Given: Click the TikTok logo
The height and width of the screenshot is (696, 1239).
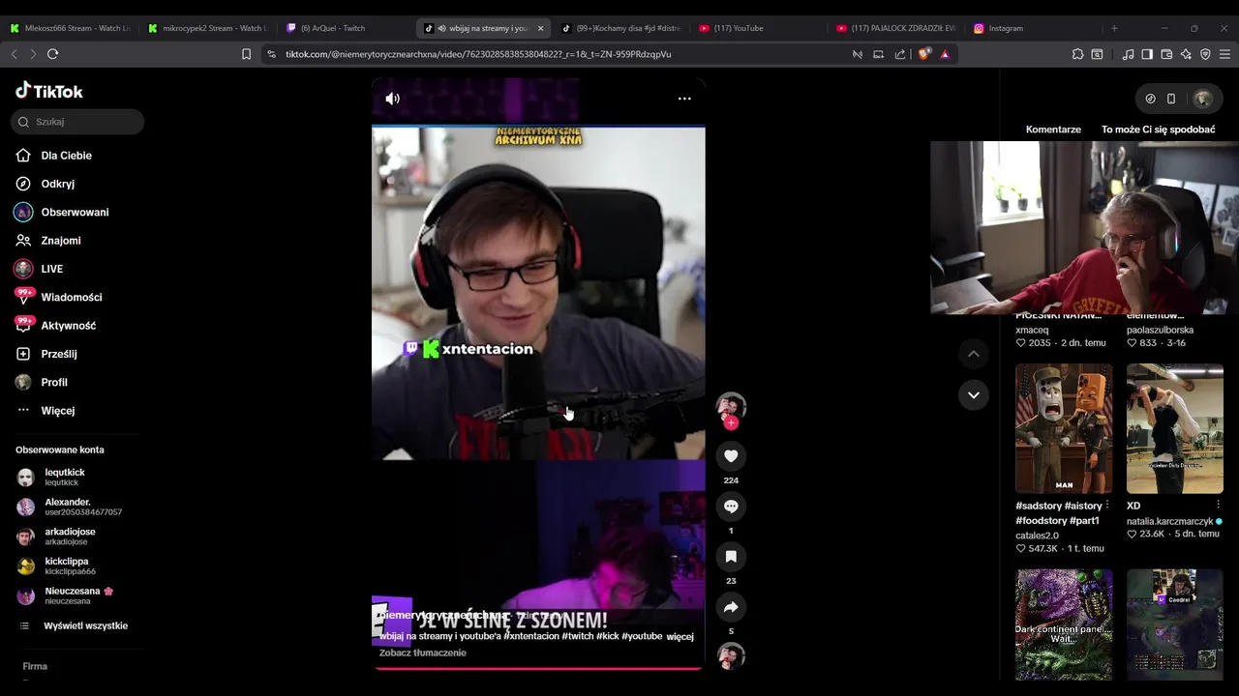Looking at the screenshot, I should [49, 91].
